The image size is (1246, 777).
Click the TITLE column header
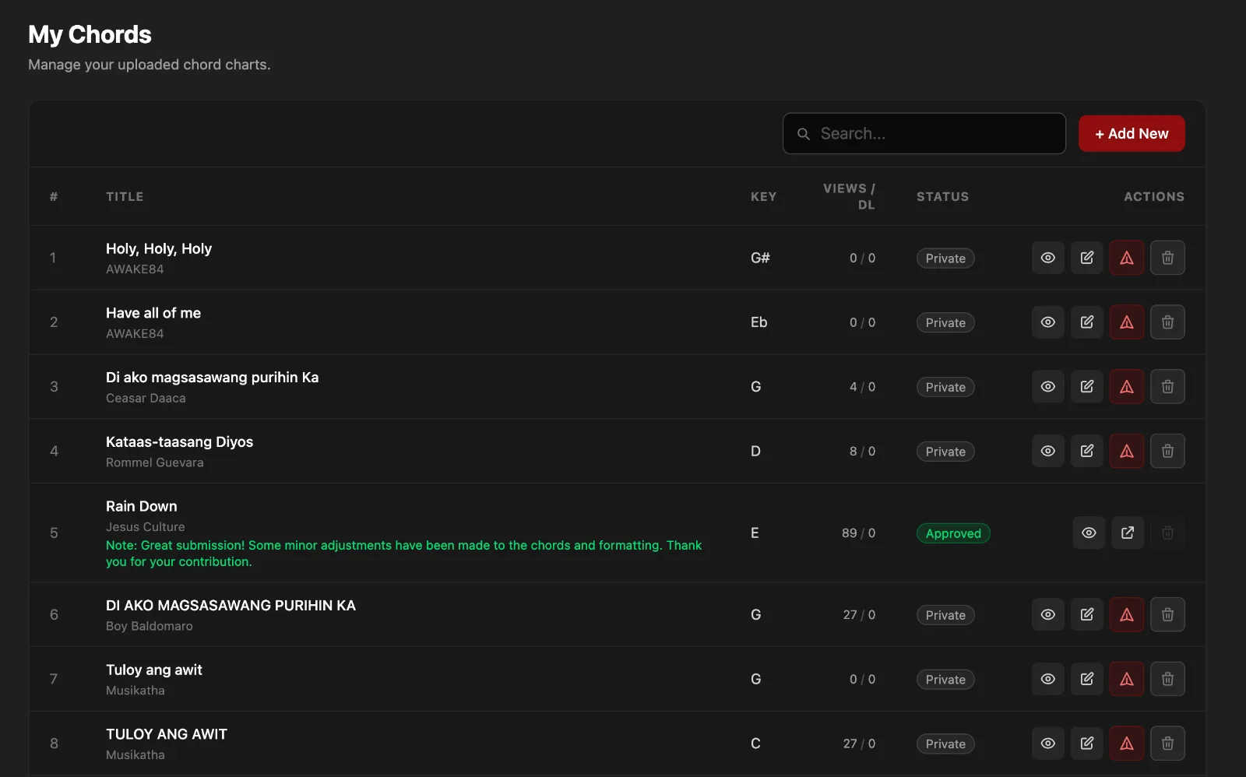pos(125,197)
